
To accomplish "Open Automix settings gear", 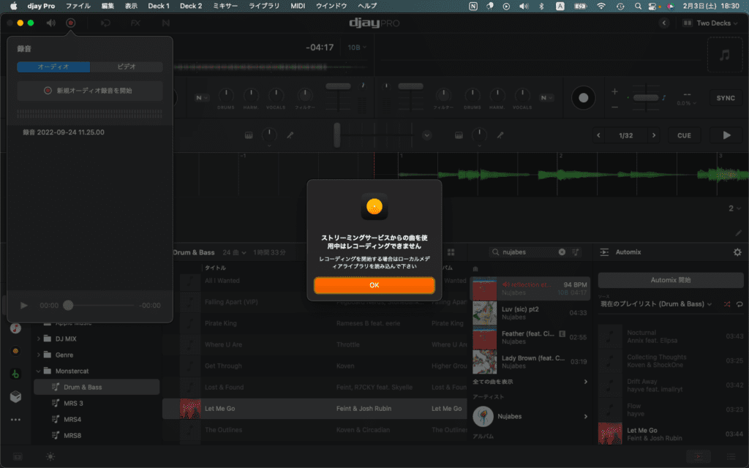I will [x=737, y=252].
